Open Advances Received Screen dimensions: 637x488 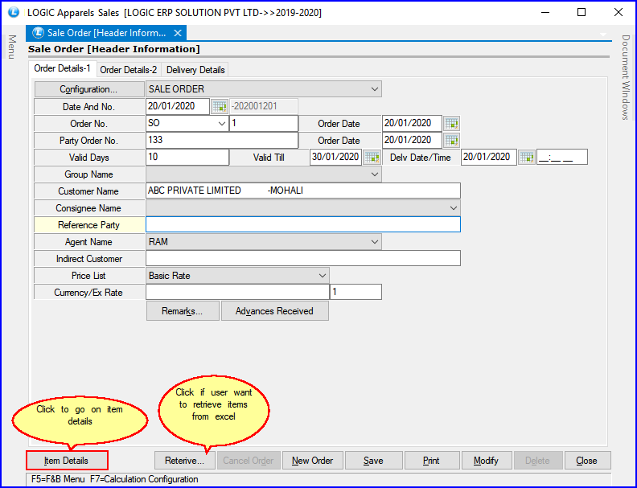[x=274, y=311]
